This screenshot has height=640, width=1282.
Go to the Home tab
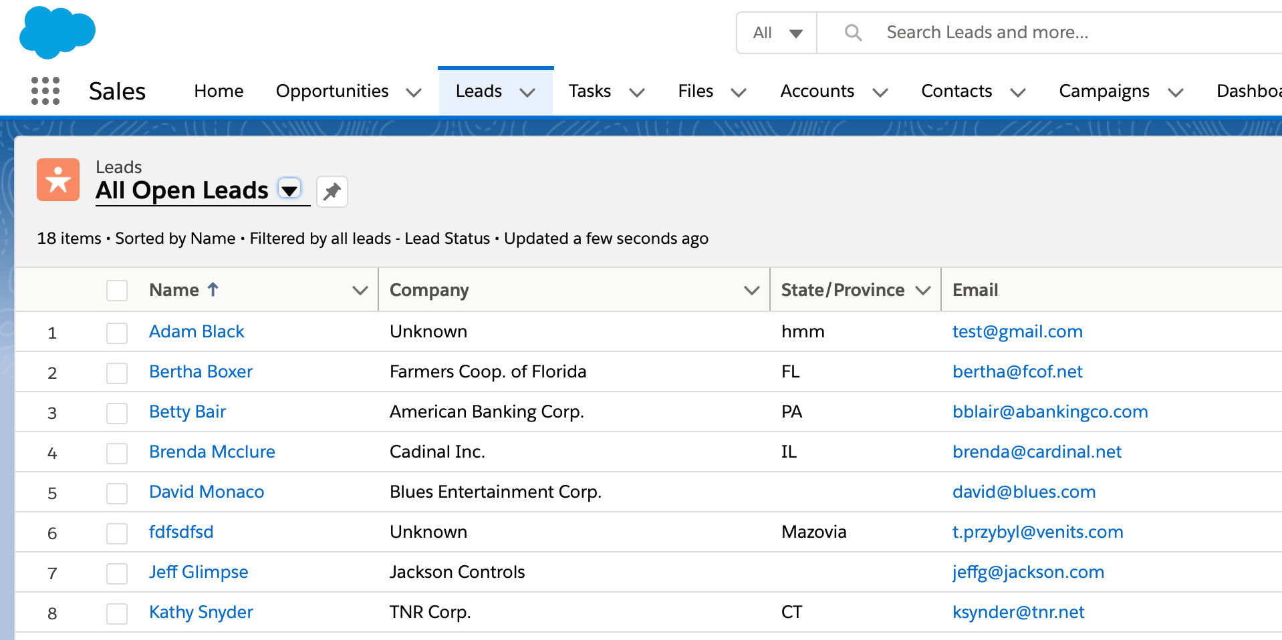(x=219, y=91)
